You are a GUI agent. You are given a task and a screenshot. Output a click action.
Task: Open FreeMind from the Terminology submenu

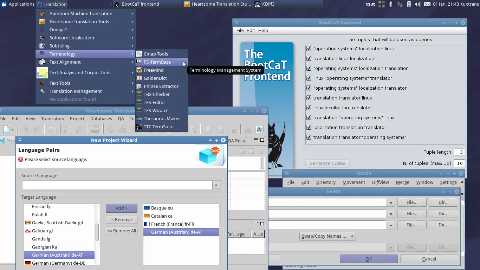coord(162,70)
